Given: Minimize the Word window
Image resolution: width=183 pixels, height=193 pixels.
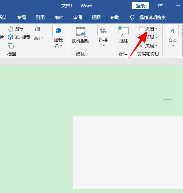Looking at the screenshot, I should click(178, 6).
